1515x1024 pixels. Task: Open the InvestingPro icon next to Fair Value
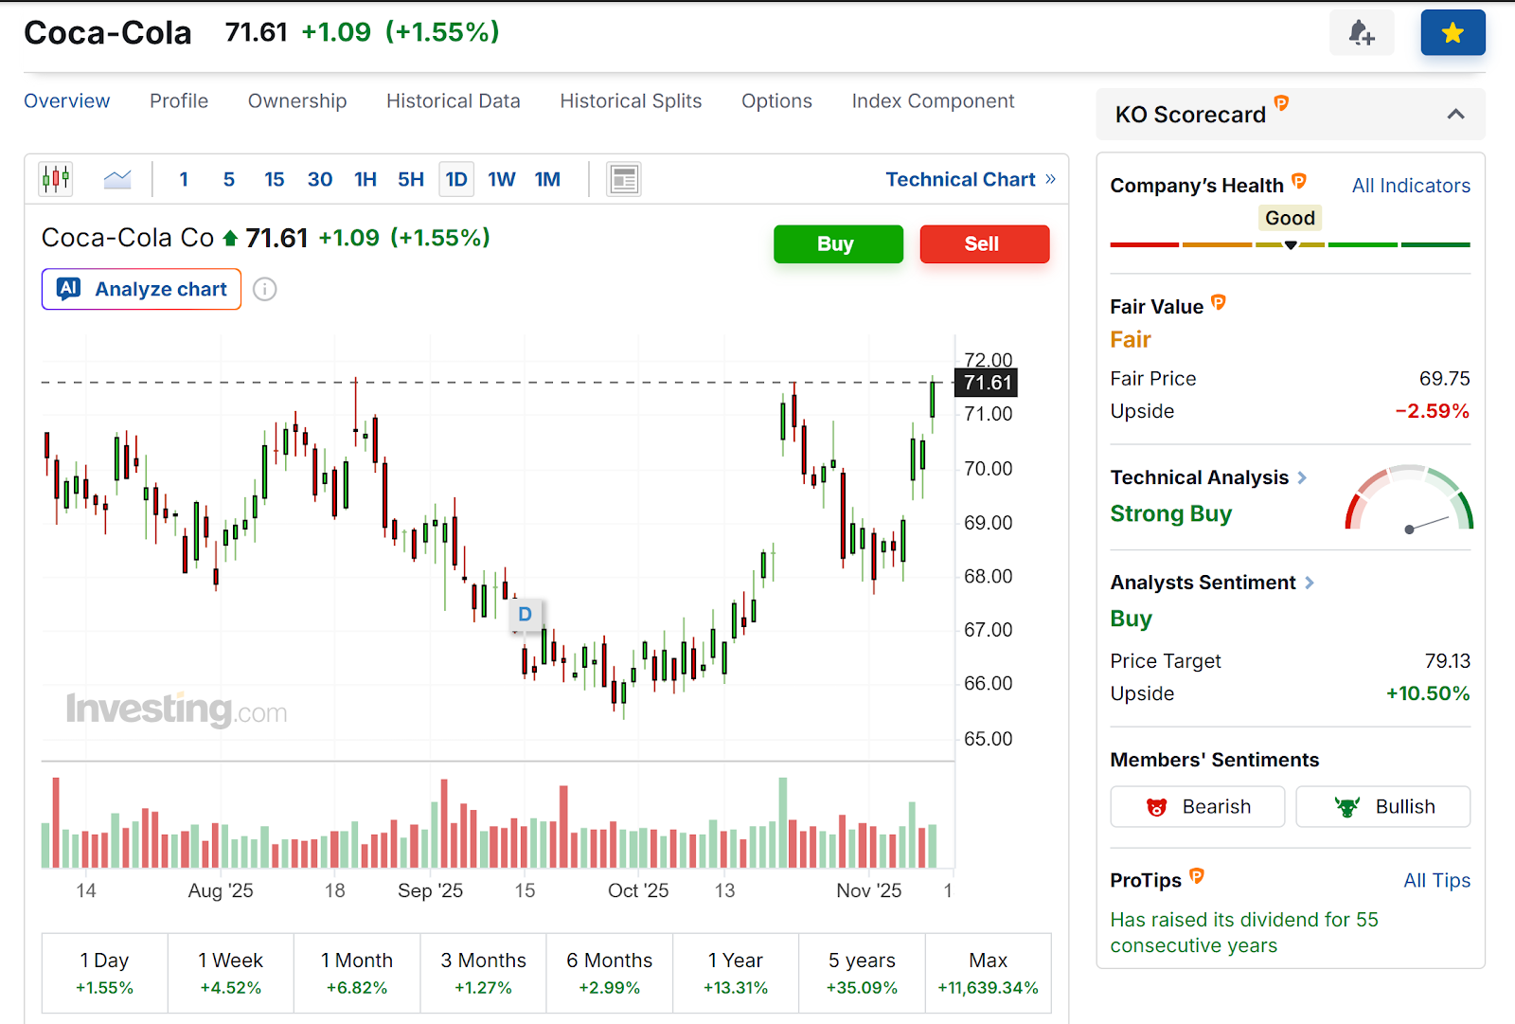point(1219,305)
